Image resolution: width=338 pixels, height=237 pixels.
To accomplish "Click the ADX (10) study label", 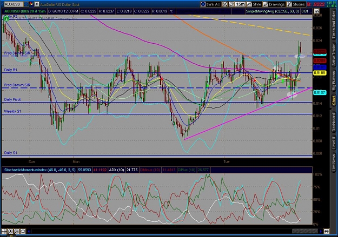I will coord(116,170).
